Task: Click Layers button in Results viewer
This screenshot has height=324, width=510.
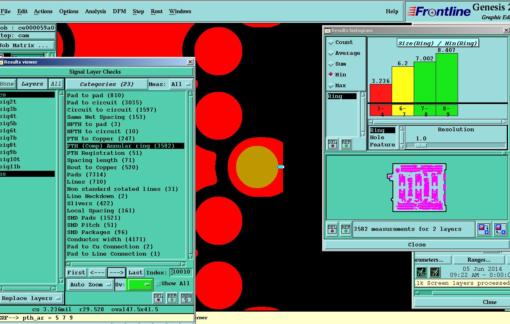Action: (32, 84)
